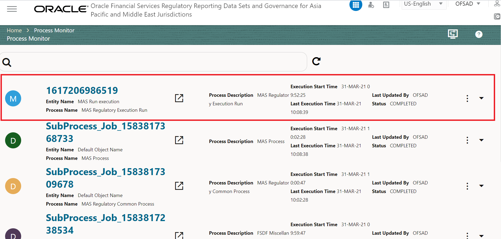
Task: Select 'MAS Run execution' entity name text
Action: click(99, 102)
